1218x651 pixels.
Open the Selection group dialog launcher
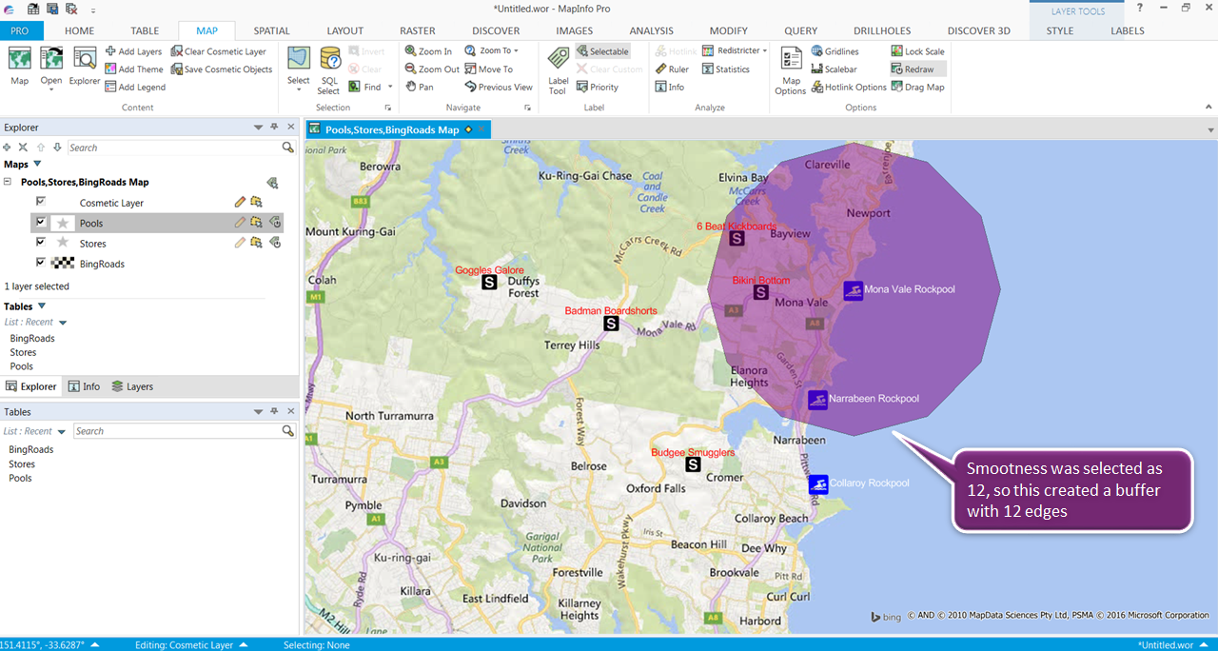387,108
